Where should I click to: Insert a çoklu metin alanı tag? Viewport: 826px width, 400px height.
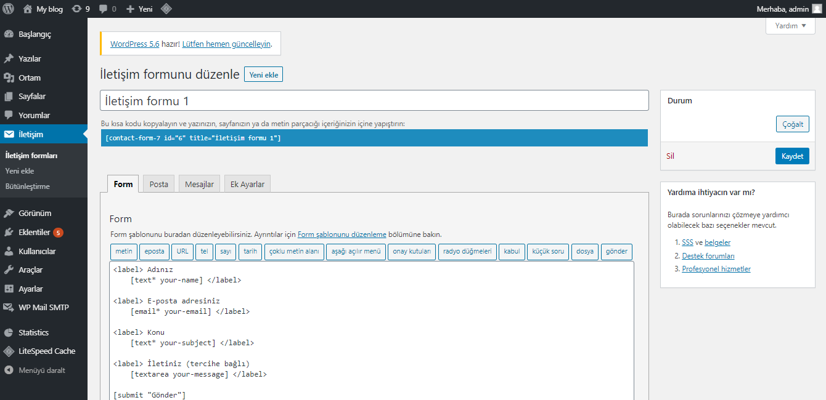(294, 252)
